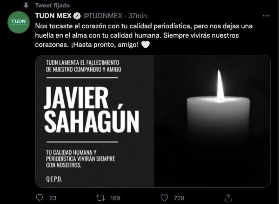
Task: Open the three-dot more options menu
Action: pos(266,16)
